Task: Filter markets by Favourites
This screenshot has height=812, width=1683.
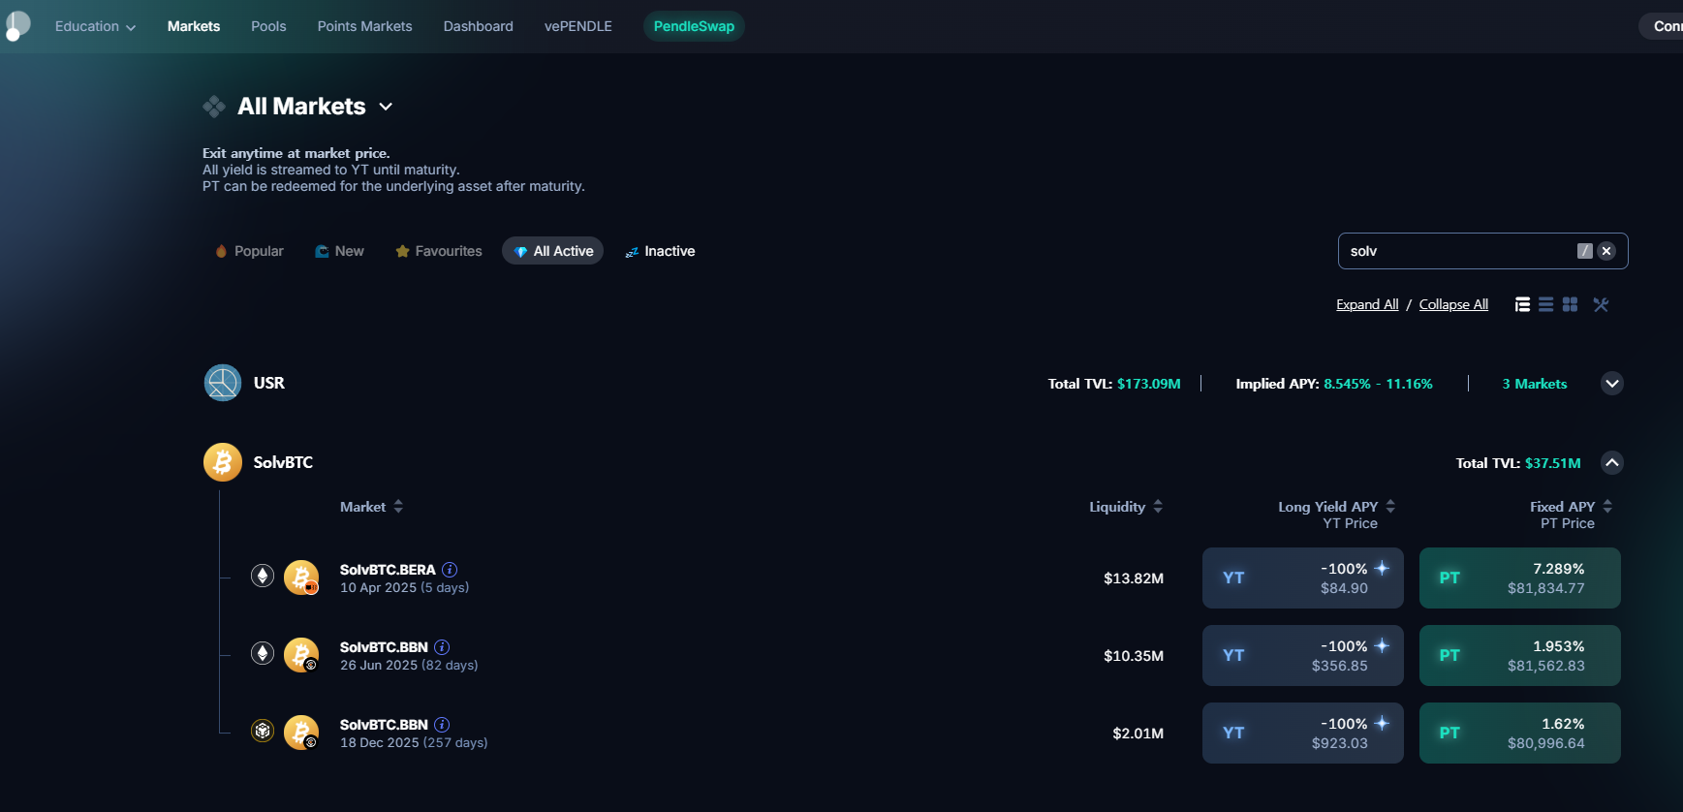Action: (439, 251)
